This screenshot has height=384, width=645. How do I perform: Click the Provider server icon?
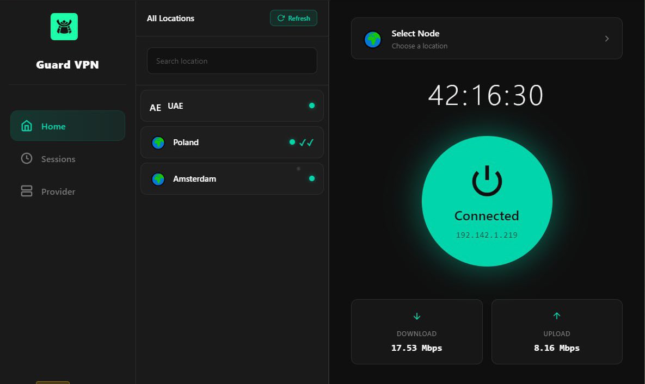click(27, 191)
